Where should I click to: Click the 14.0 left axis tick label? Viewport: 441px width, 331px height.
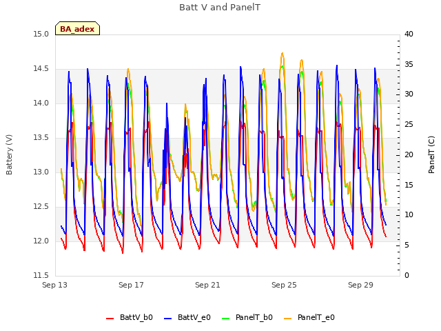(41, 103)
